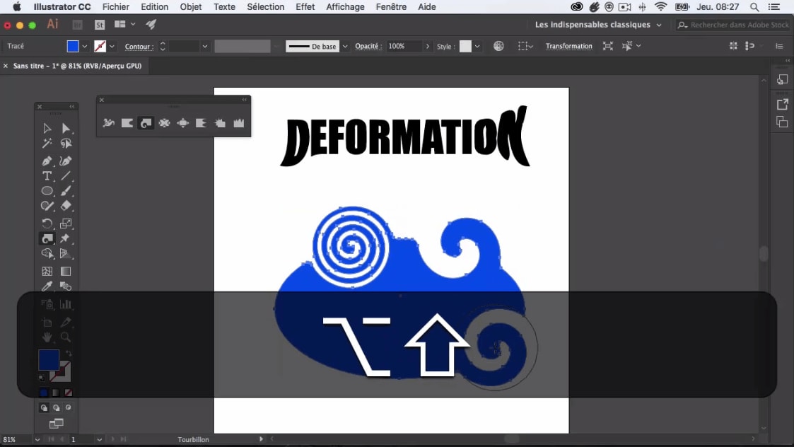Open the Objet menu

click(x=191, y=7)
